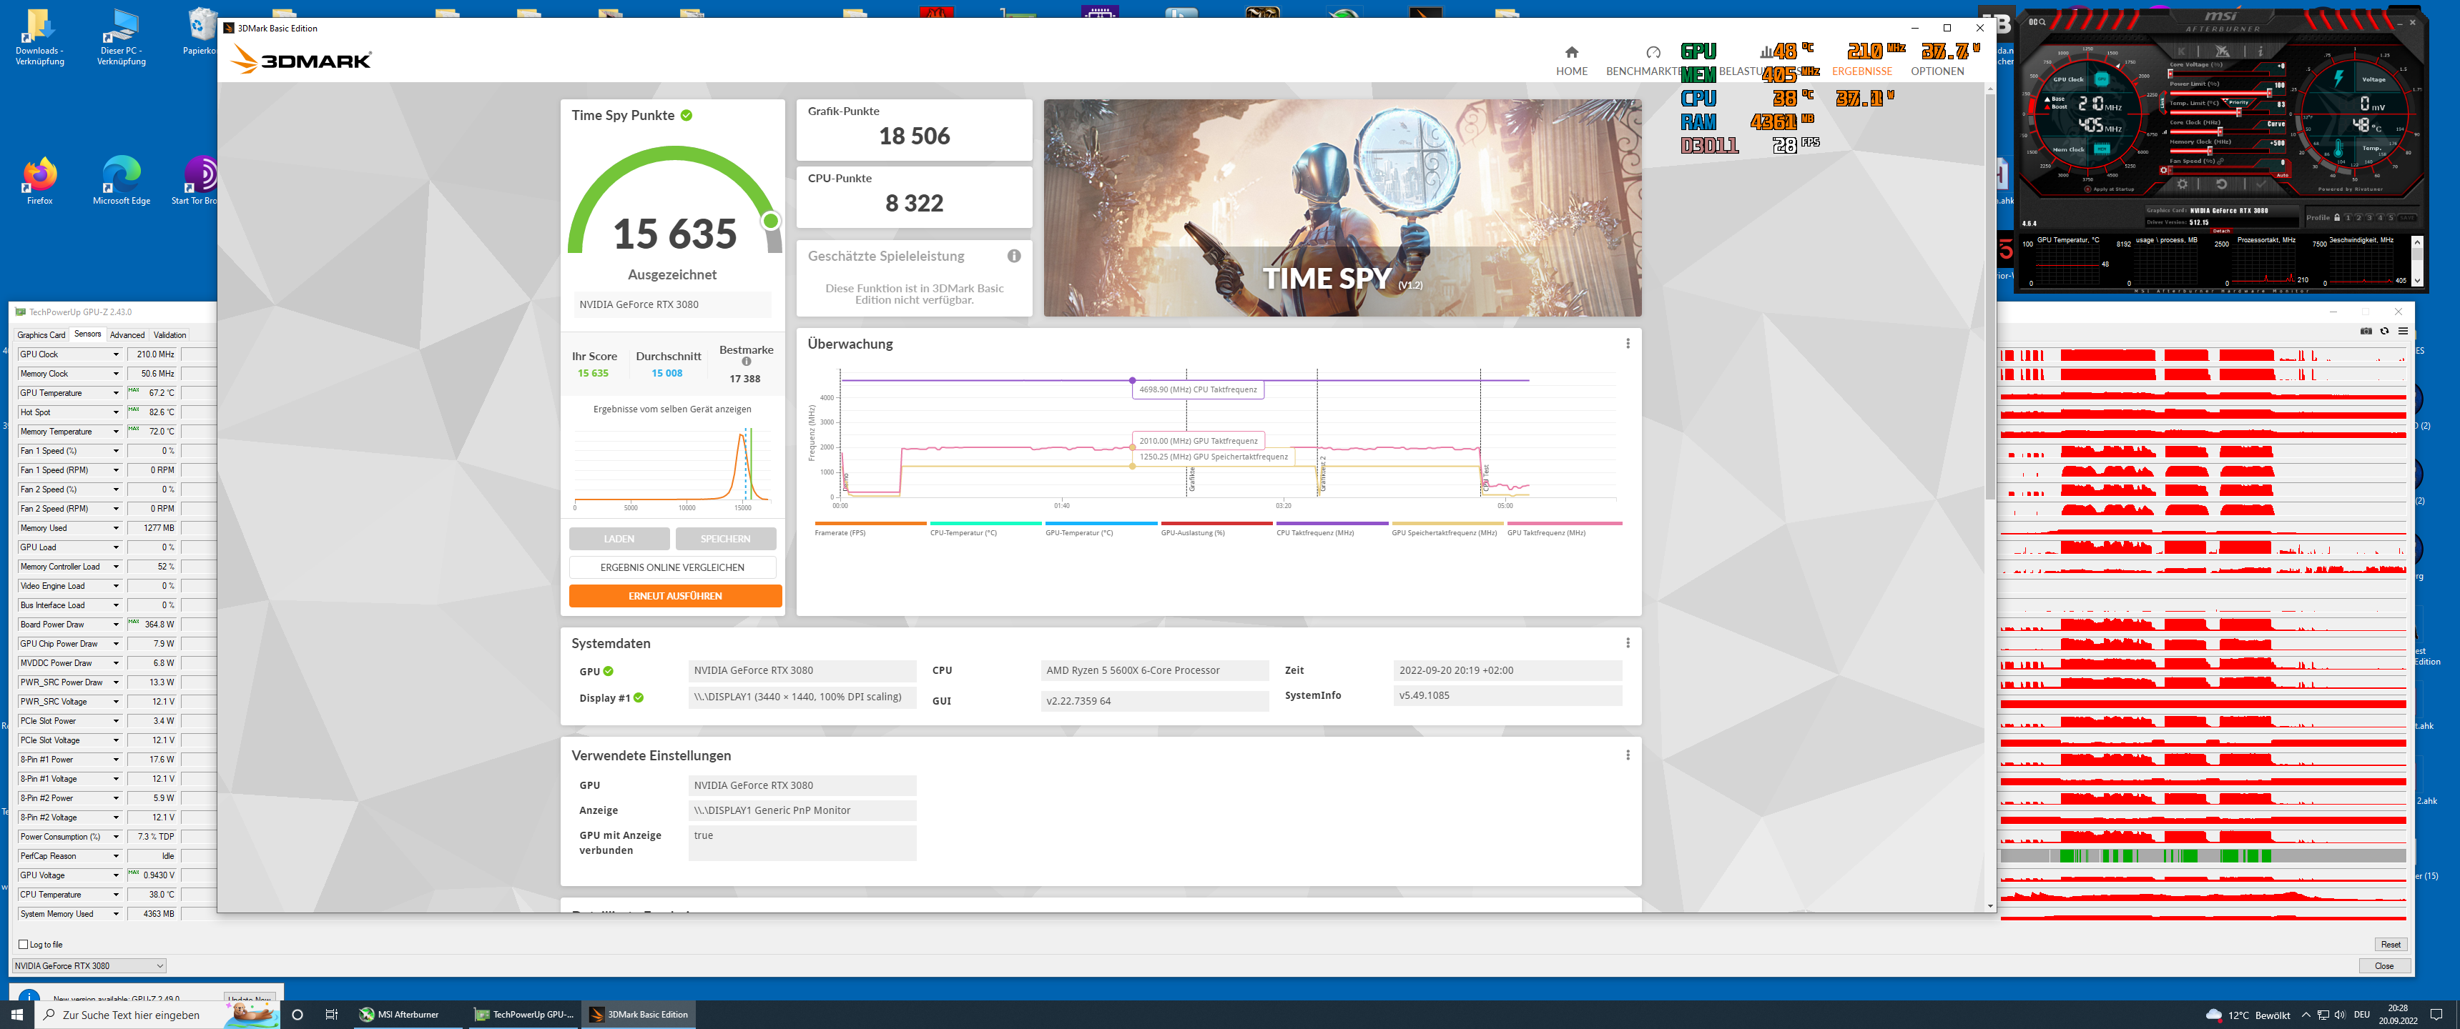2460x1029 pixels.
Task: Click GPU-Z screenshot camera icon
Action: (x=2366, y=332)
